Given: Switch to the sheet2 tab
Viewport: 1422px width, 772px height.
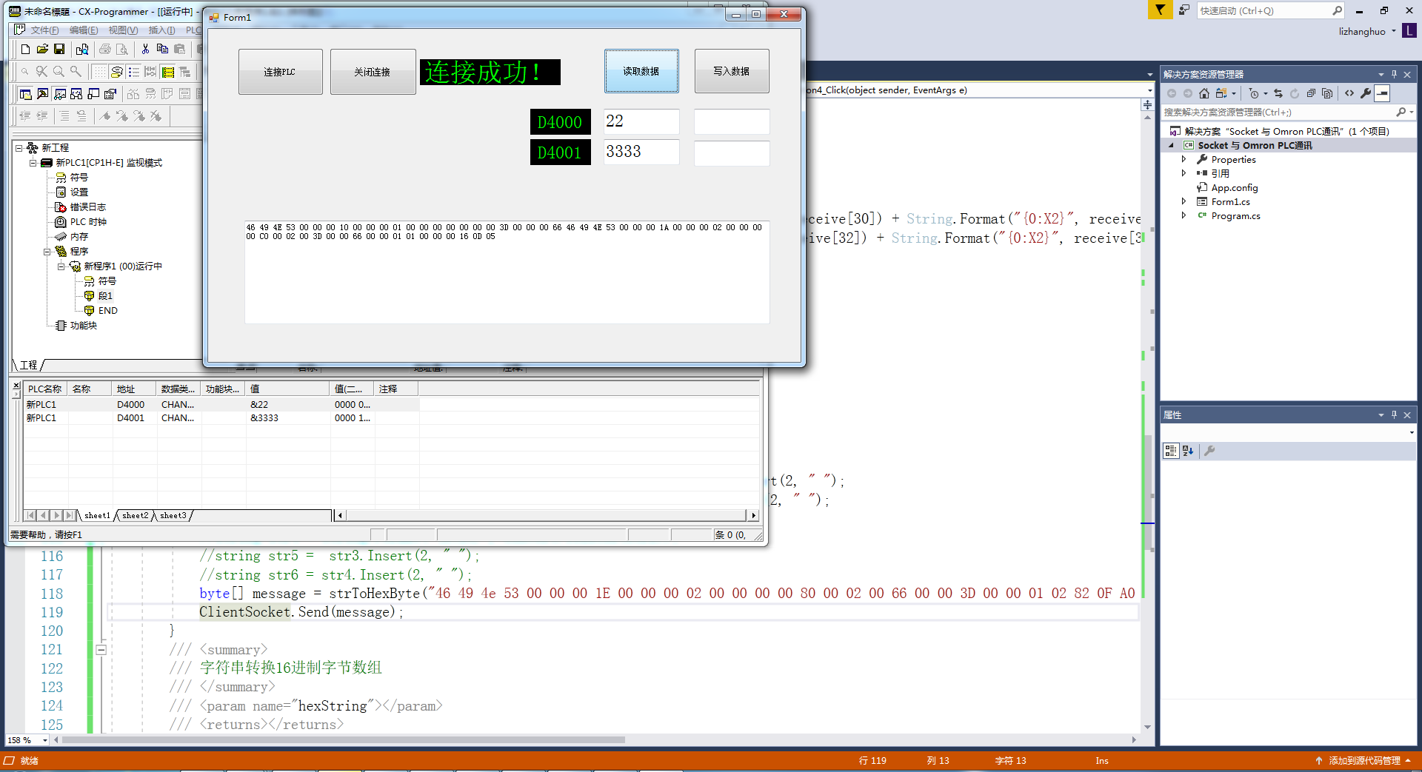Looking at the screenshot, I should pyautogui.click(x=134, y=515).
